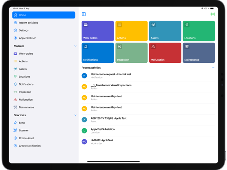Open the Assets tile

point(165,31)
